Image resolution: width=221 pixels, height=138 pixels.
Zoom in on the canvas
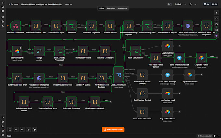16,130
